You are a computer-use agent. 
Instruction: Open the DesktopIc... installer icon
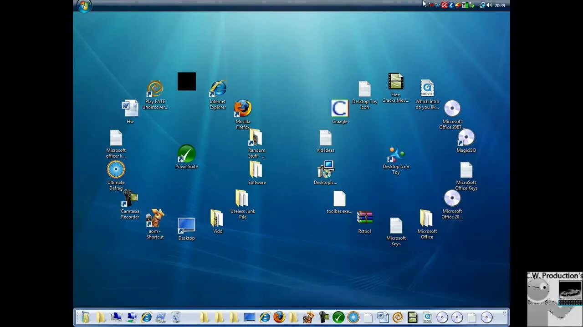pyautogui.click(x=326, y=173)
